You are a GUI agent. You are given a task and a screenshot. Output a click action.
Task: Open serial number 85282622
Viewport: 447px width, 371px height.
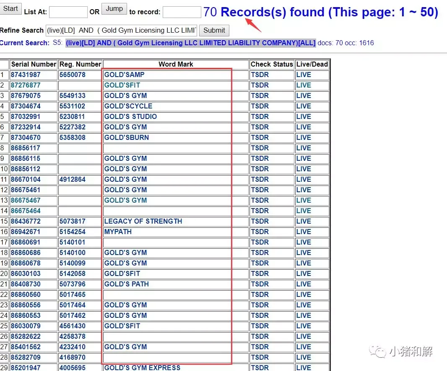[26, 337]
